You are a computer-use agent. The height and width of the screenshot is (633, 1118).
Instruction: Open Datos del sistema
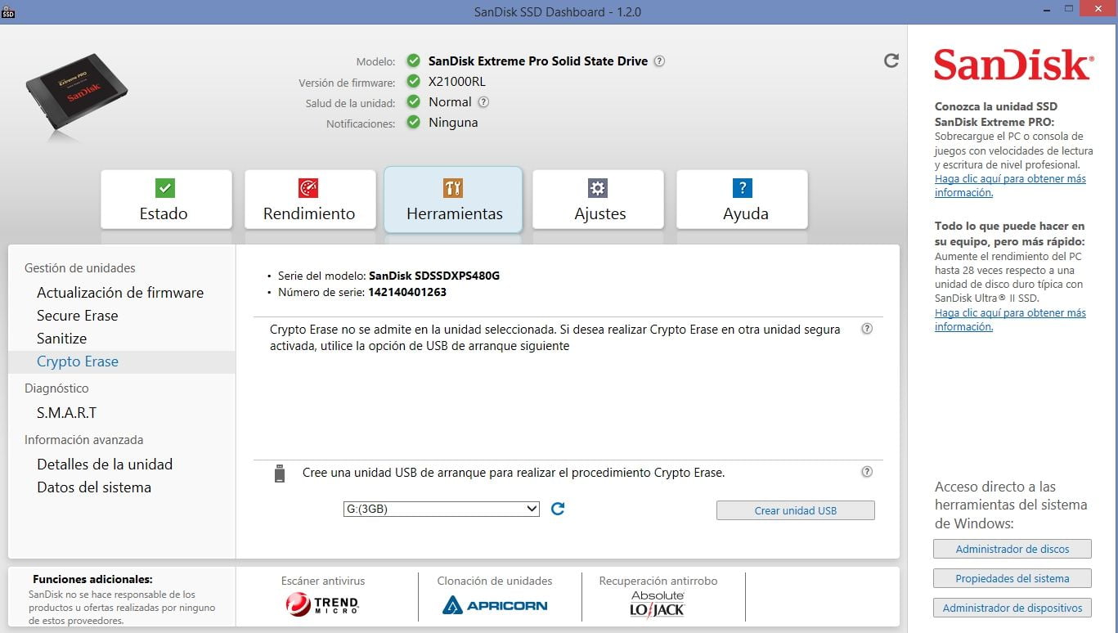pos(94,487)
